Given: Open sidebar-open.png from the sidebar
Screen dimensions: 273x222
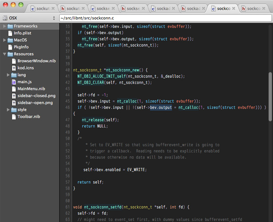Looking at the screenshot, I should pyautogui.click(x=35, y=103).
